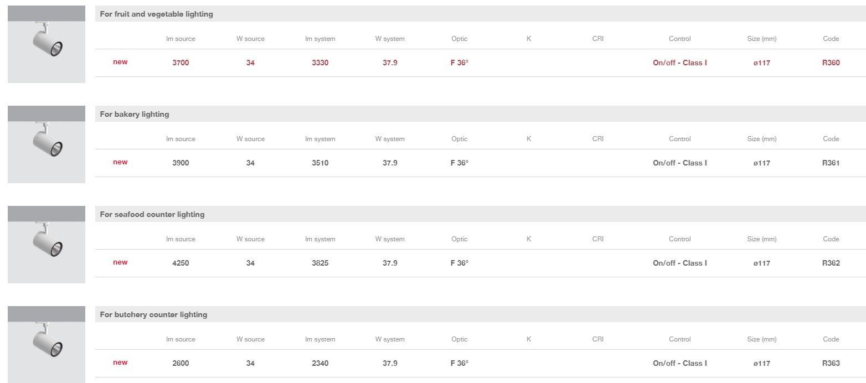The width and height of the screenshot is (866, 383).
Task: Select the 'For butchery counter lighting' heading
Action: pyautogui.click(x=153, y=314)
